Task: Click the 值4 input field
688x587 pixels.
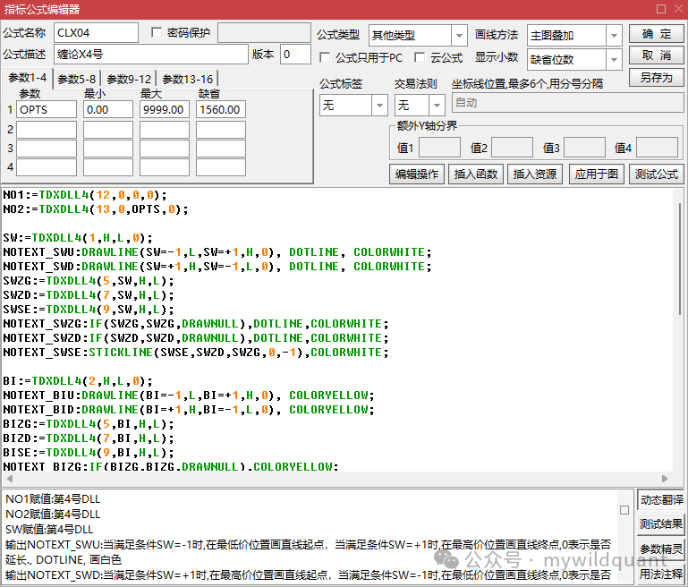Action: [657, 148]
